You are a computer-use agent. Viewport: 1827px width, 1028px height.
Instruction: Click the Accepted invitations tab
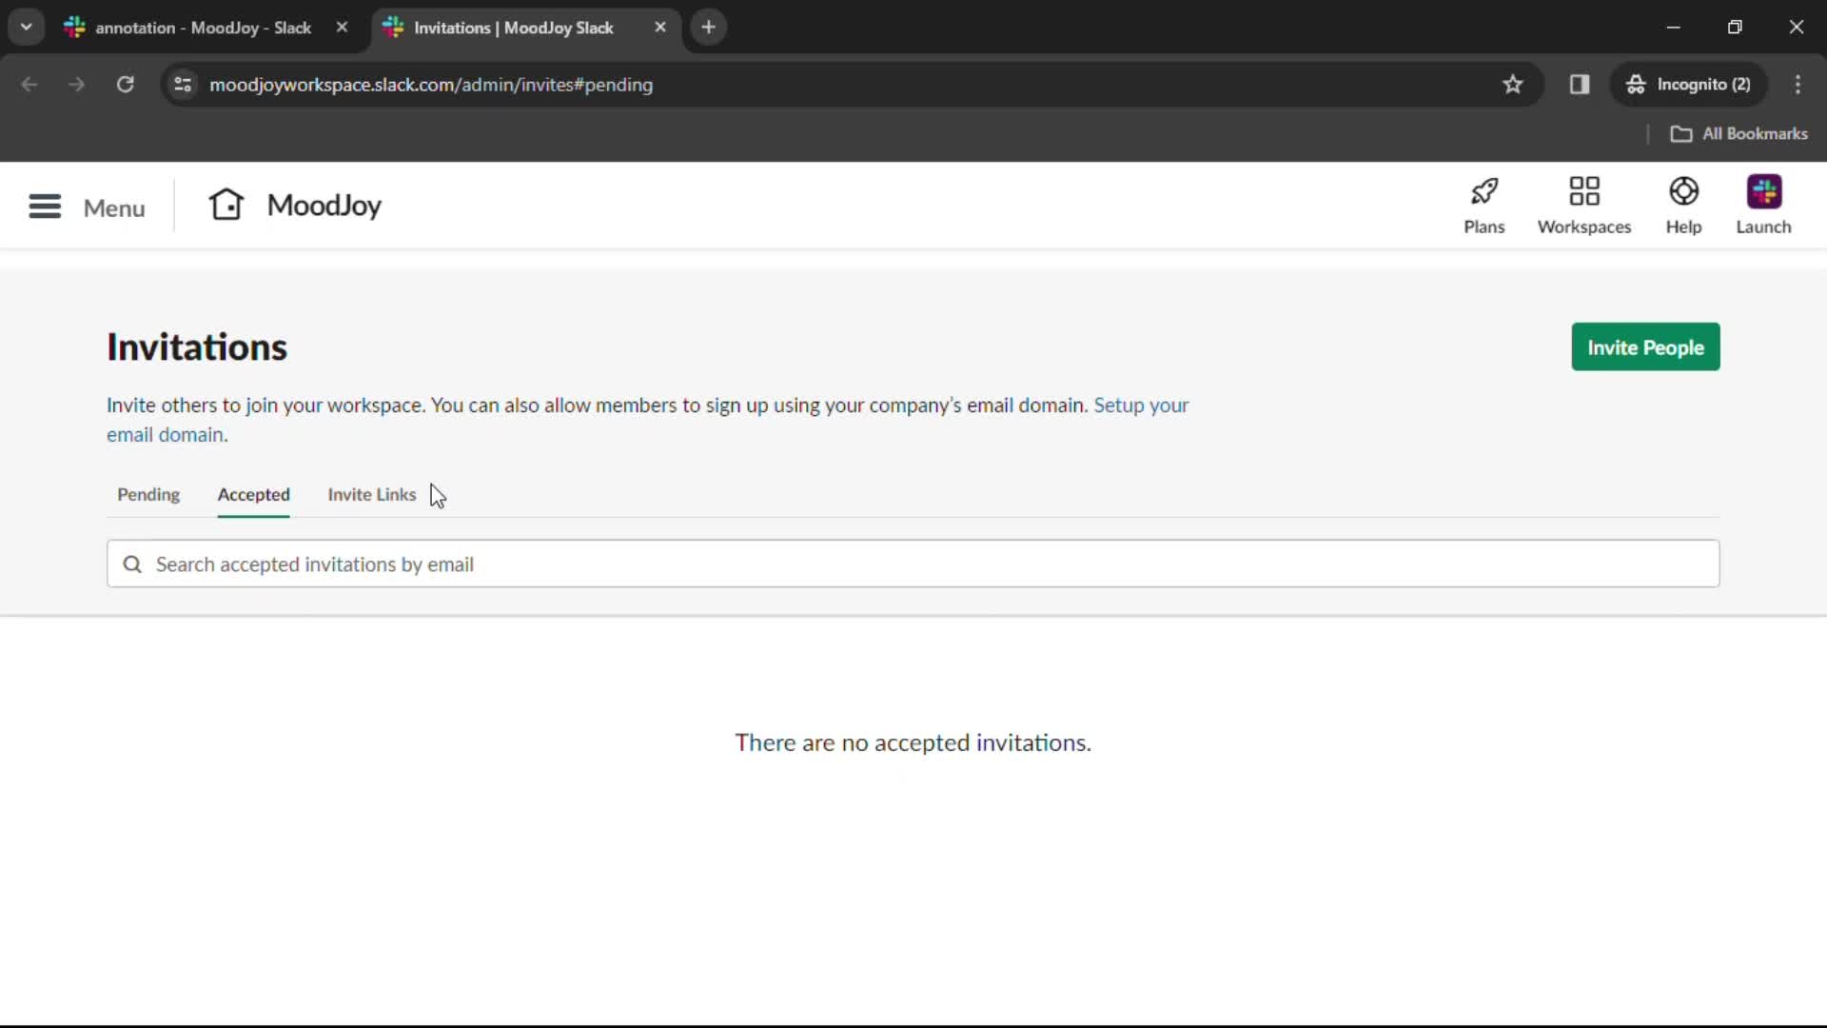252,493
